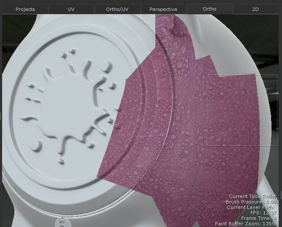The width and height of the screenshot is (282, 227).
Task: Click the Current Tool: Roller status text
Action: point(253,196)
